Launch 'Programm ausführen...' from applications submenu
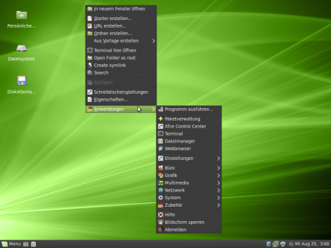Image resolution: width=331 pixels, height=248 pixels. [189, 110]
